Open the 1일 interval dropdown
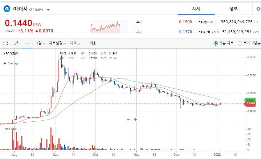Screen dimensions: 261x159 click(41, 43)
